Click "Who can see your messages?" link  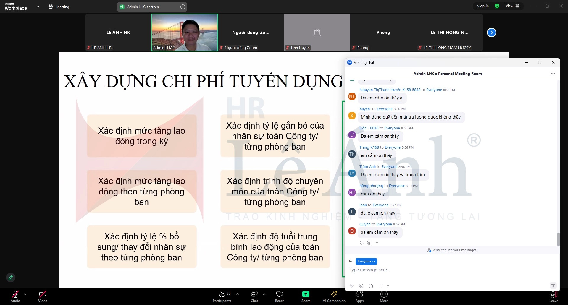(455, 250)
